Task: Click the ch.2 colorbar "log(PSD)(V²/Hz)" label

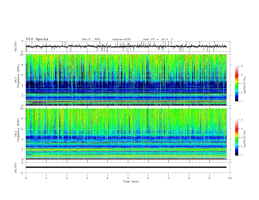Action: pyautogui.click(x=245, y=139)
